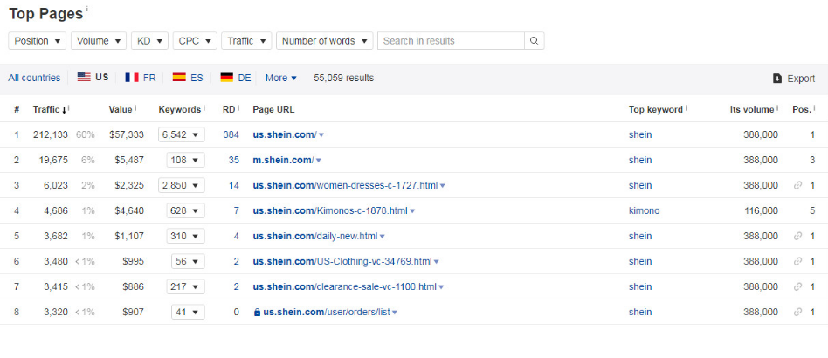Open the Position filter dropdown
The width and height of the screenshot is (828, 358).
coord(37,41)
